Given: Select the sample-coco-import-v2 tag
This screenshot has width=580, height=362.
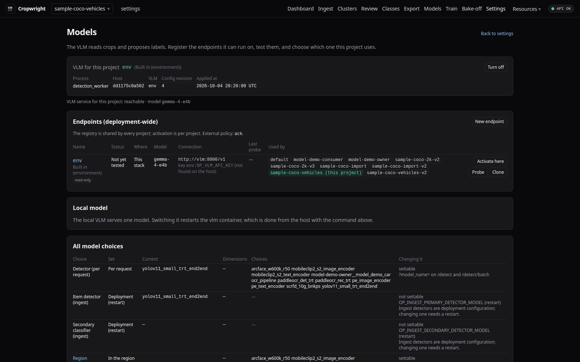Looking at the screenshot, I should pos(399,166).
